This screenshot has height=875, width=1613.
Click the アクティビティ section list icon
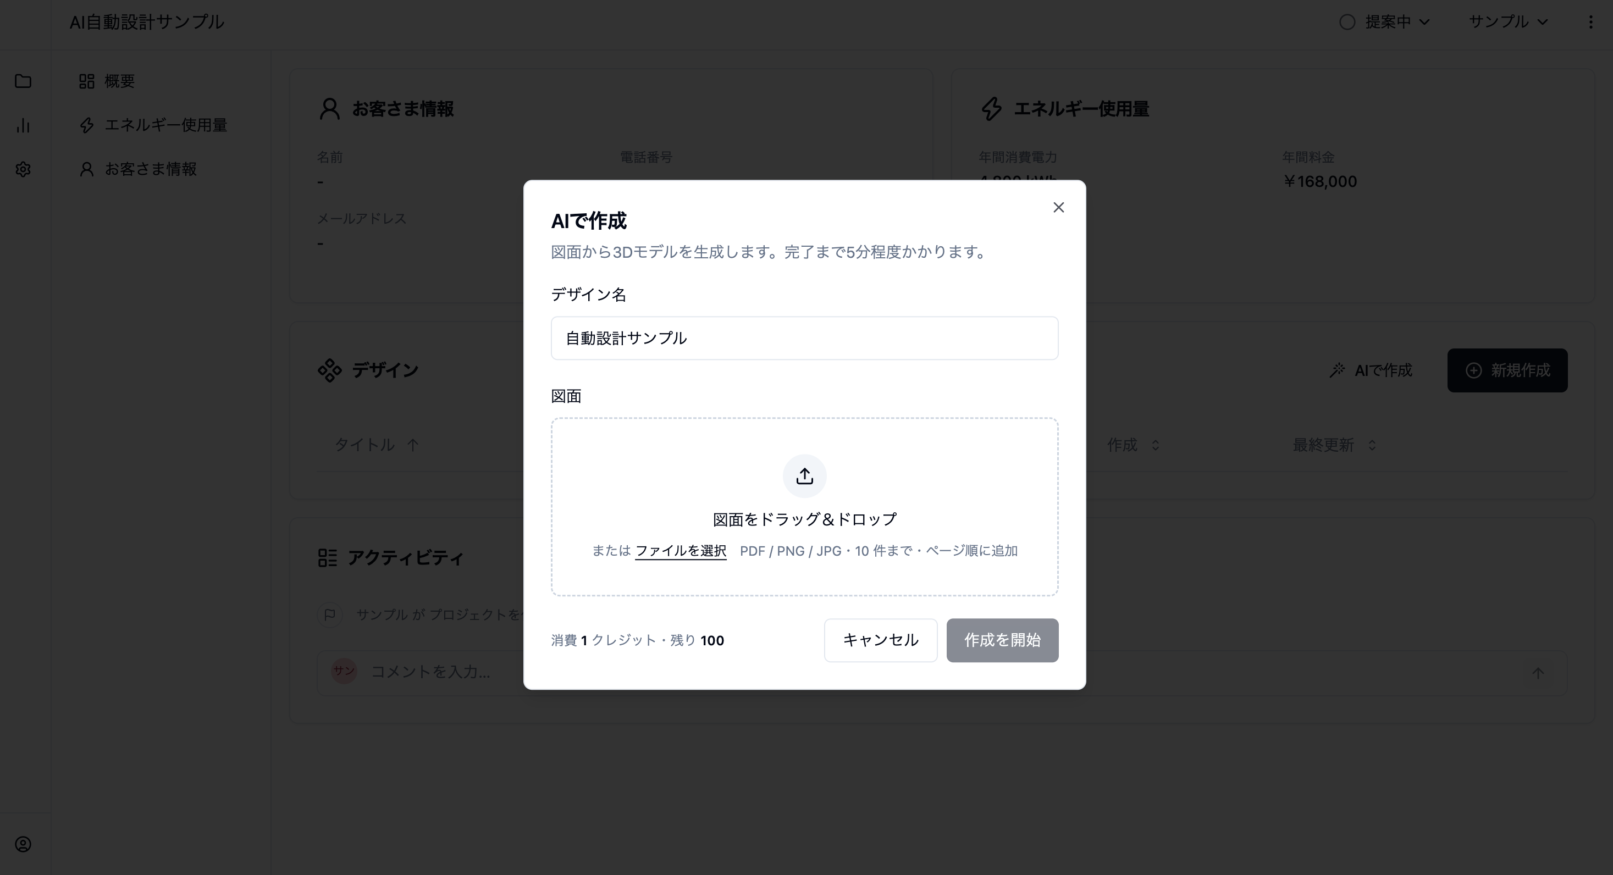[328, 558]
